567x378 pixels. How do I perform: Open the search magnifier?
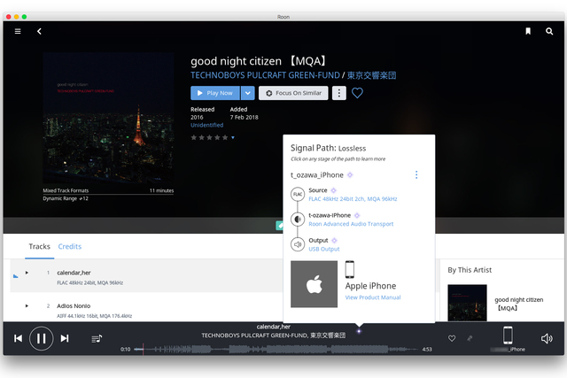point(548,31)
